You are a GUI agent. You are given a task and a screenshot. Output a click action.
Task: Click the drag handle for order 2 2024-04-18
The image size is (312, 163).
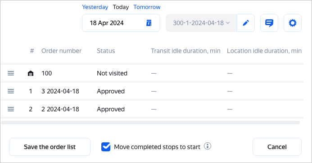11,109
